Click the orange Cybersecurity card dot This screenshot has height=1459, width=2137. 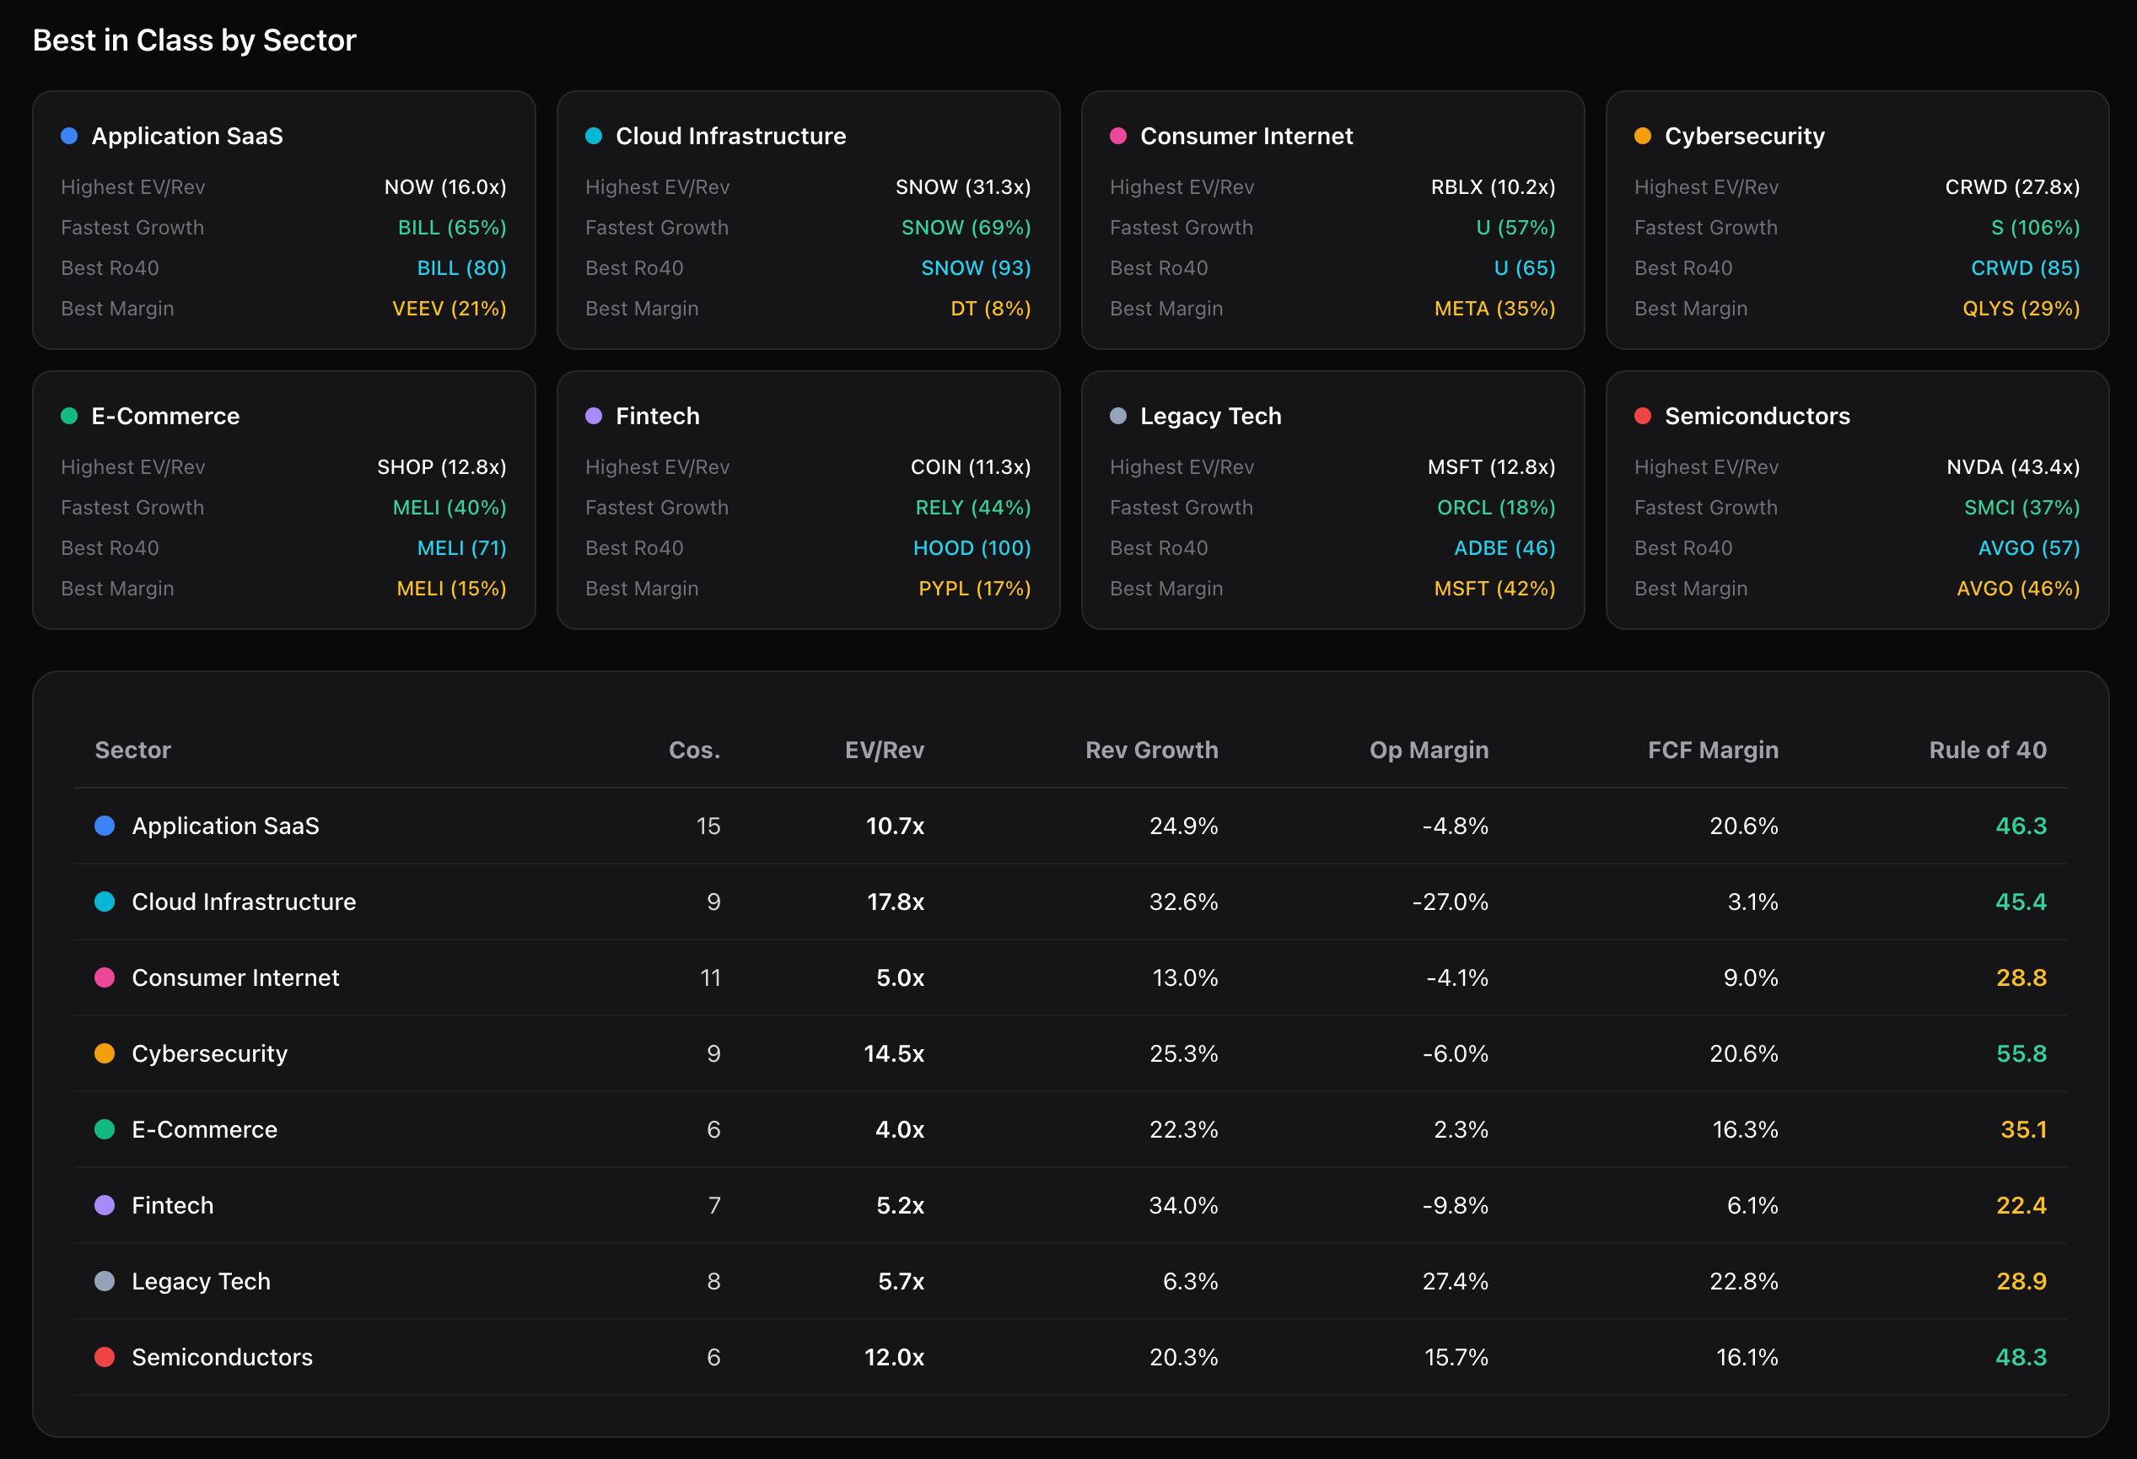point(1642,136)
